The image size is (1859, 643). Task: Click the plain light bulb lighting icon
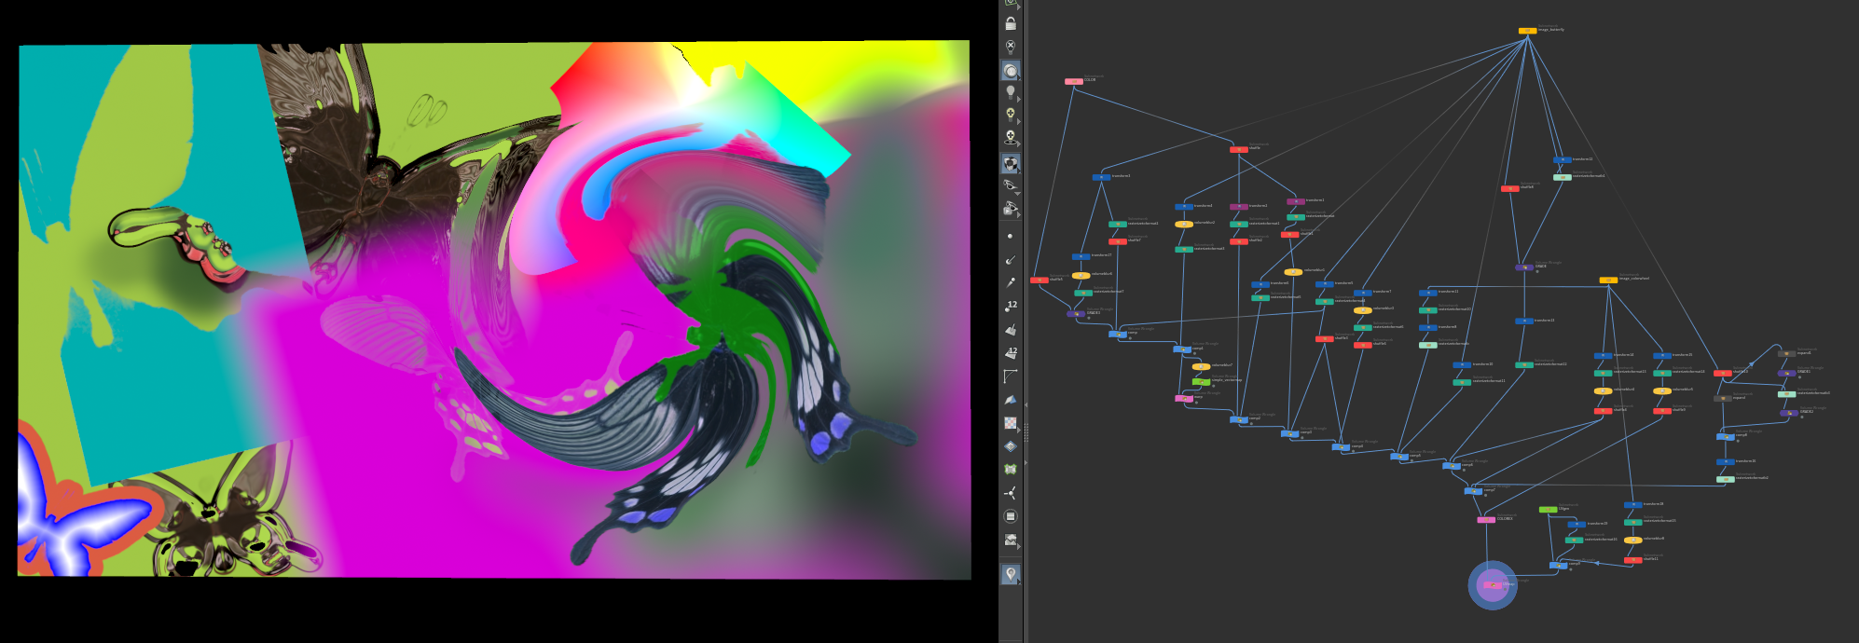click(x=1010, y=91)
